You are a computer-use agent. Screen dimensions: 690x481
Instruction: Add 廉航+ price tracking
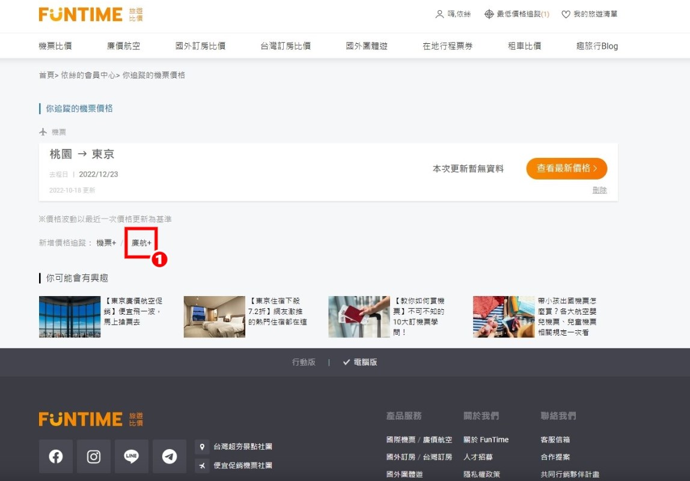click(141, 243)
